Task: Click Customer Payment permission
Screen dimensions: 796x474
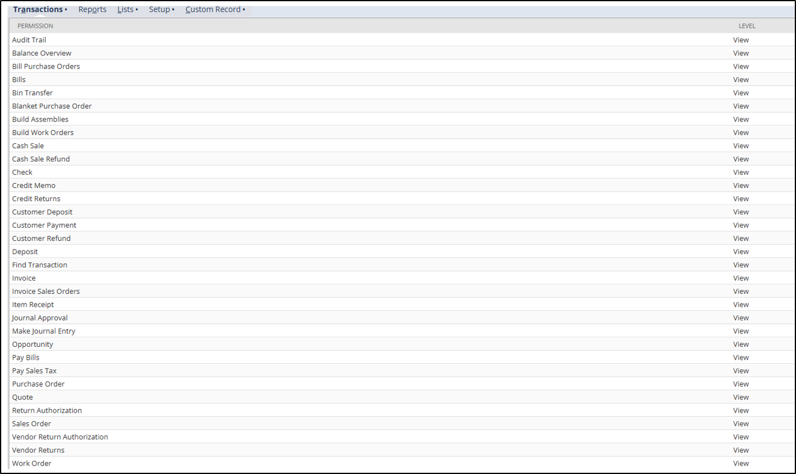Action: point(402,225)
